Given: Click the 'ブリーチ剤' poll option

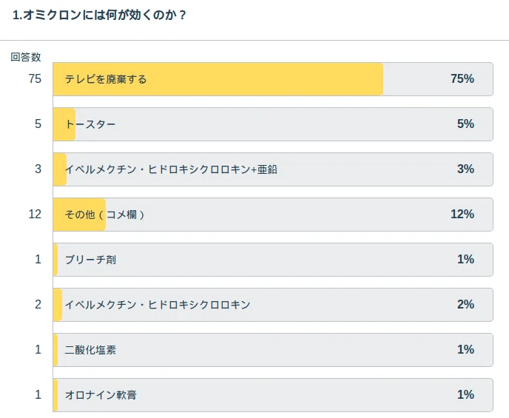Looking at the screenshot, I should pos(273,259).
